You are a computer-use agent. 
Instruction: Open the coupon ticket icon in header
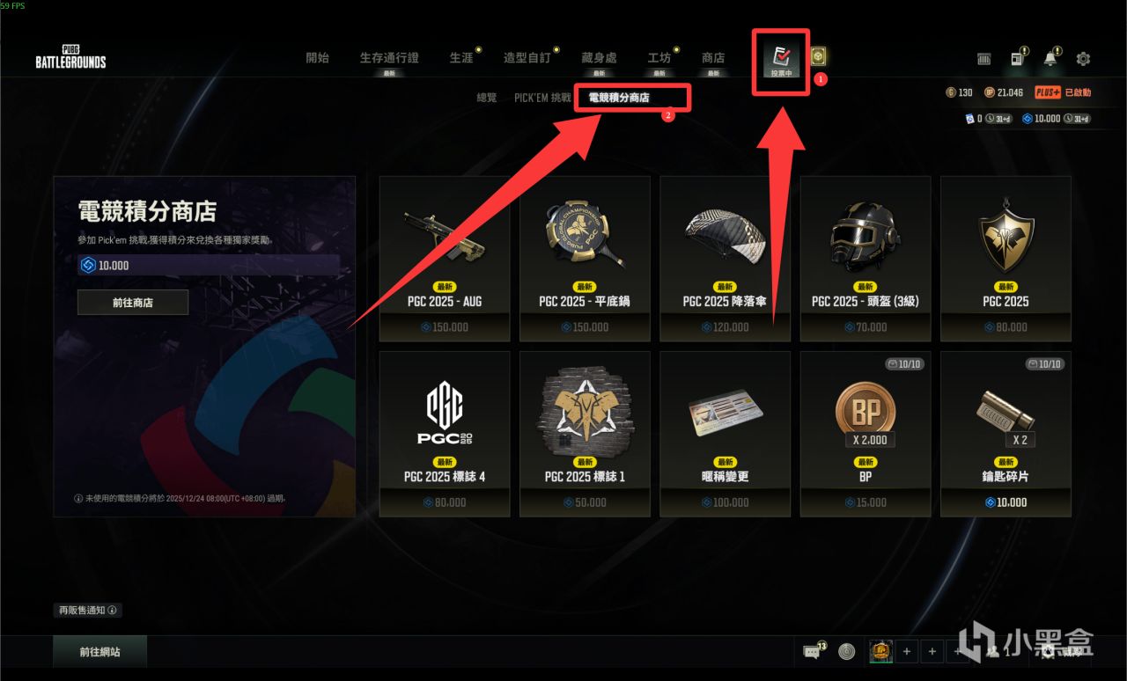click(983, 59)
